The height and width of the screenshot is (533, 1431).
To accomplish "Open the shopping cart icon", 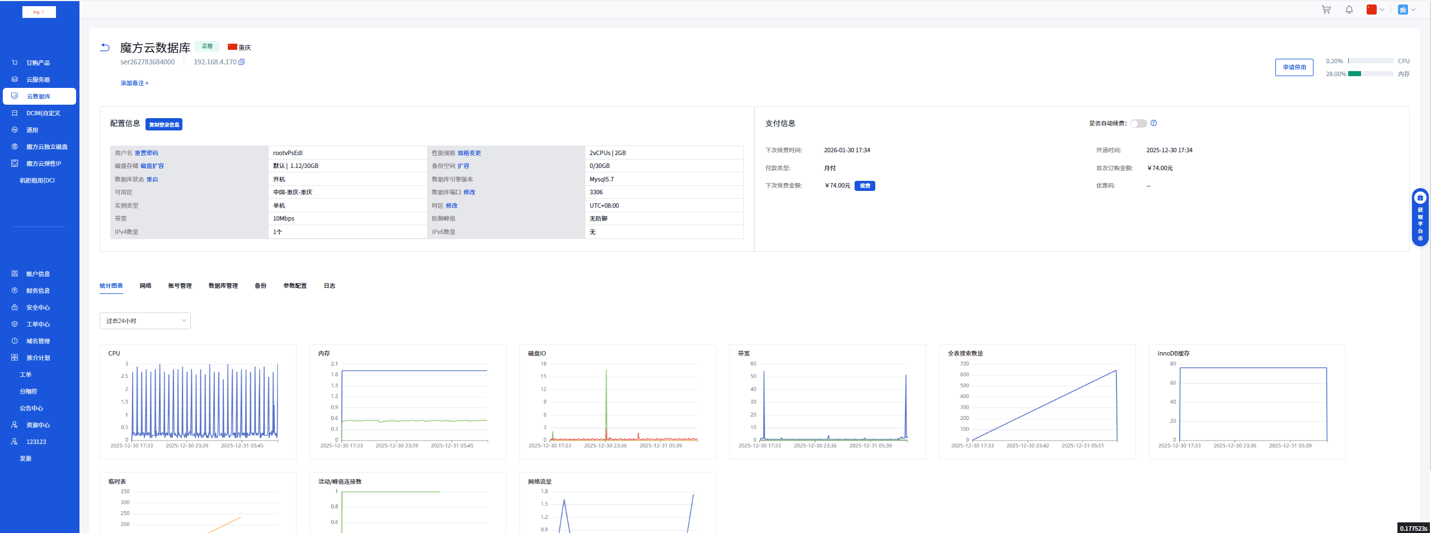I will 1326,10.
